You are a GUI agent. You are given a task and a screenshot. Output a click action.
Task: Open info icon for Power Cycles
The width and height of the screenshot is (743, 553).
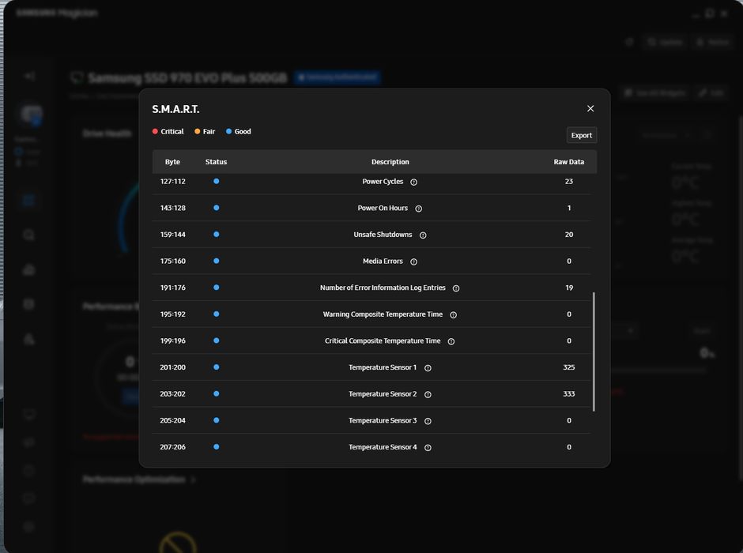413,182
